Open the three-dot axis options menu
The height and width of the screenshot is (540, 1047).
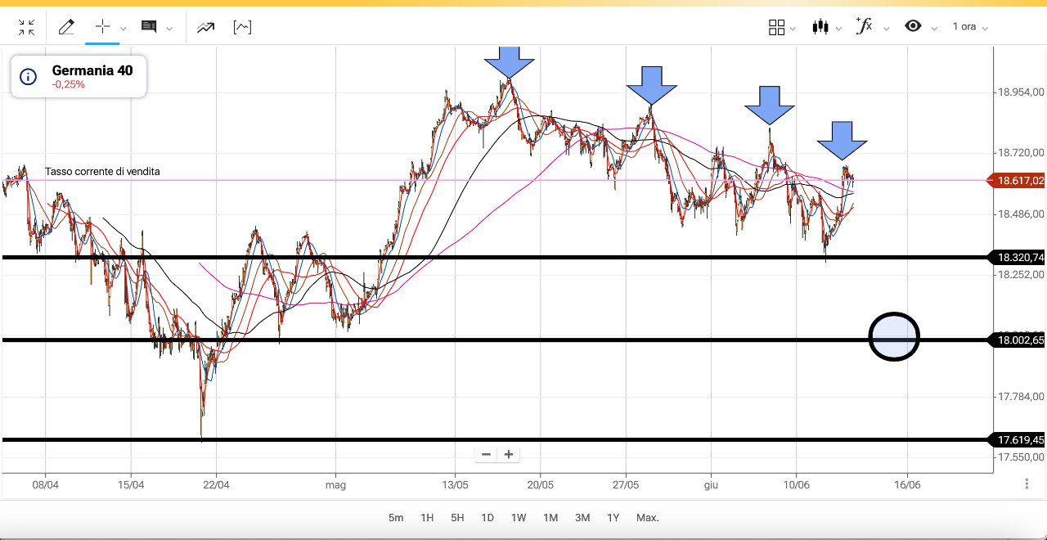click(x=1027, y=484)
